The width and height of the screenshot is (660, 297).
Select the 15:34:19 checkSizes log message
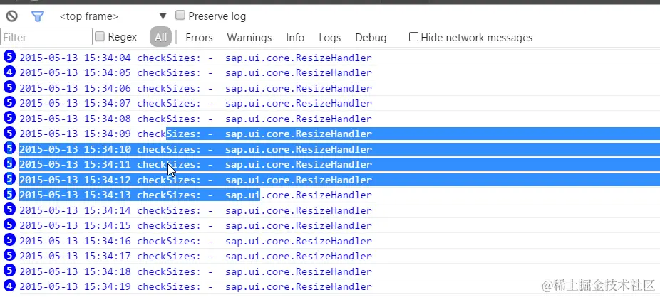196,287
